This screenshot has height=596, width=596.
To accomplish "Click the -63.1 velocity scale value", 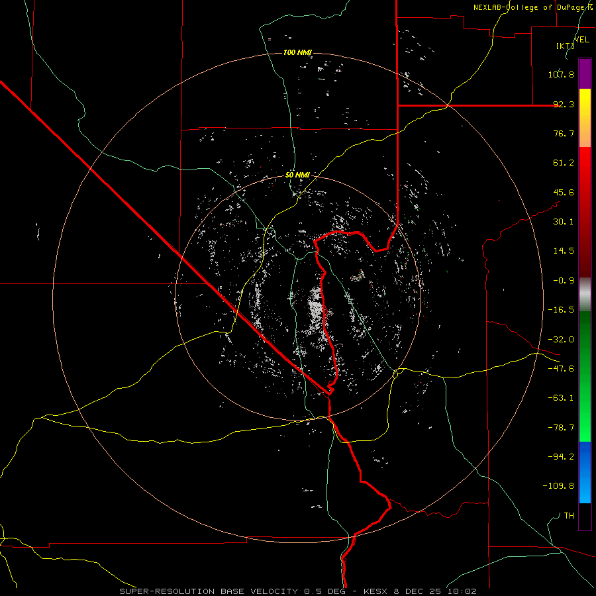I will pos(561,398).
